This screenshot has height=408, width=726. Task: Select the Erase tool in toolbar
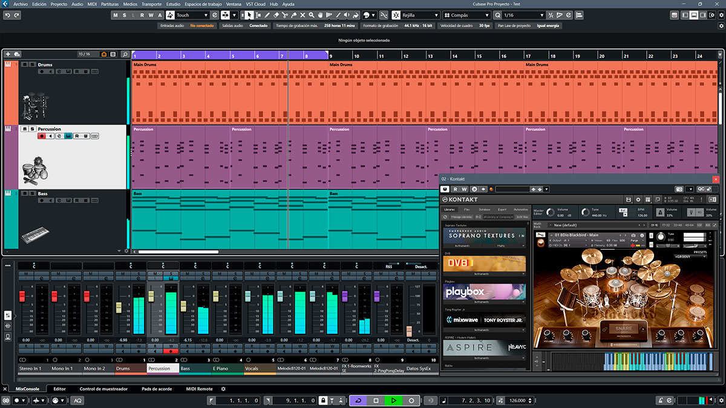[276, 15]
